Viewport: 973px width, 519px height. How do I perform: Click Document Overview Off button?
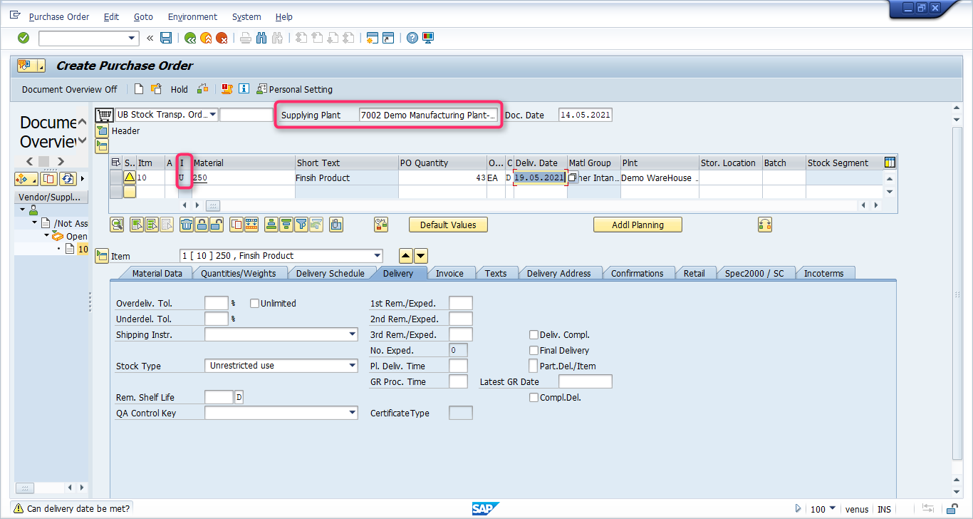(70, 89)
